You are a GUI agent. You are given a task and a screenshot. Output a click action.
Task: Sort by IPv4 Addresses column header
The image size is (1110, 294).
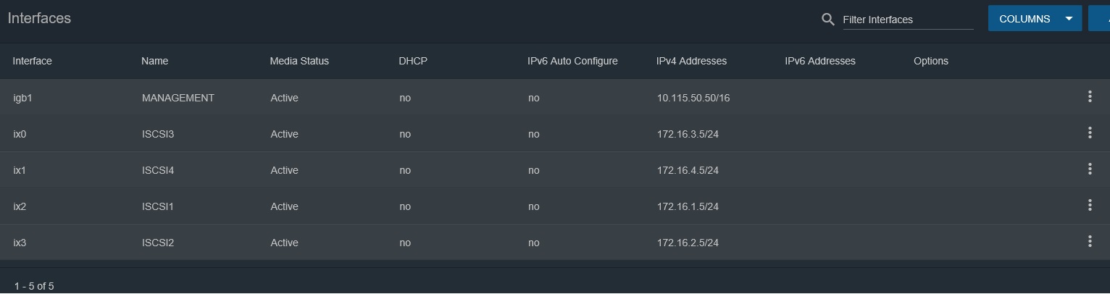point(691,61)
